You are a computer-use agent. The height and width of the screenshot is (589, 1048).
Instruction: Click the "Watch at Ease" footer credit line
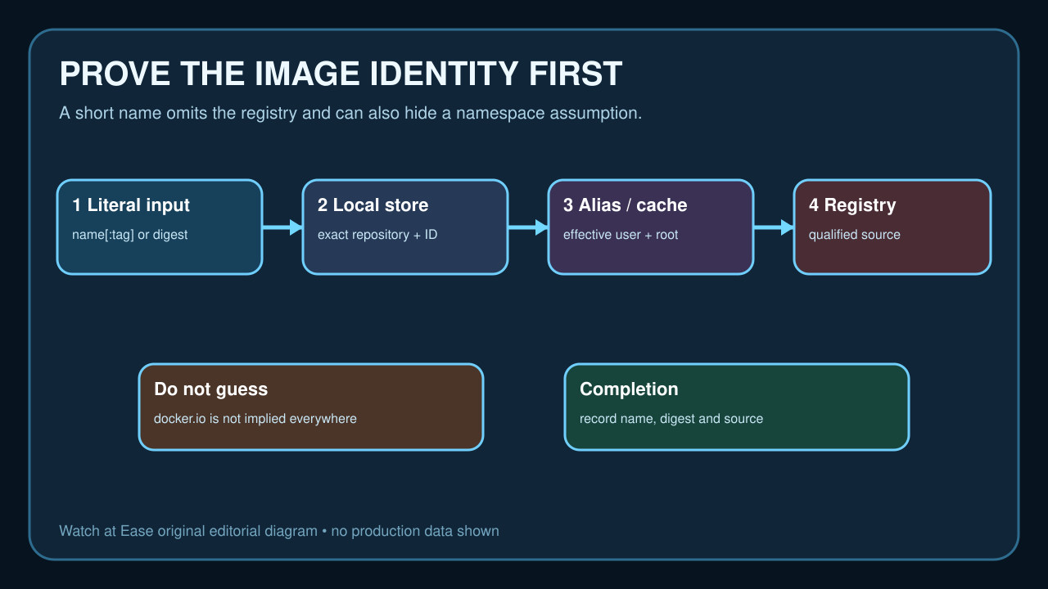point(279,531)
